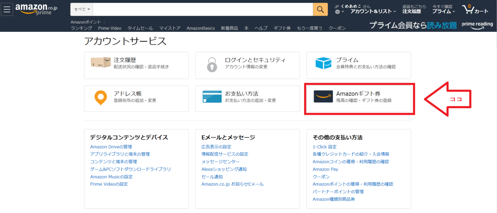The height and width of the screenshot is (213, 497).
Task: Click the padlock icon for ログインとセキュリティ
Action: click(x=212, y=65)
